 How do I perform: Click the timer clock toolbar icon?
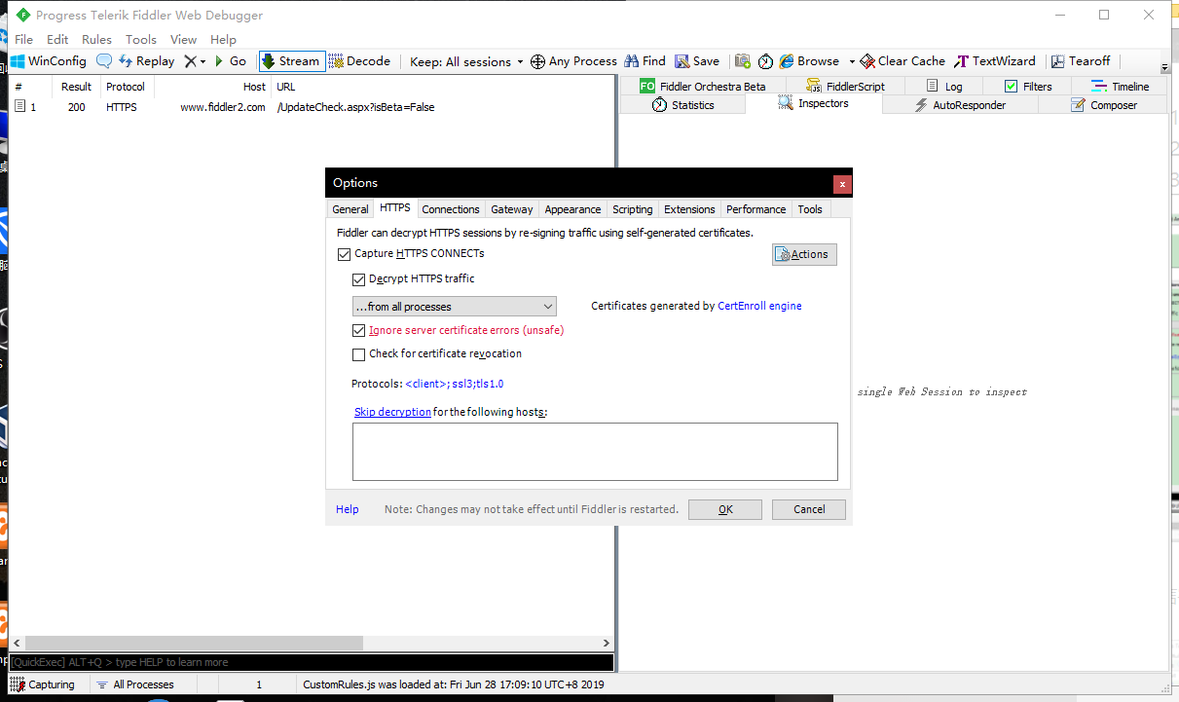(766, 60)
